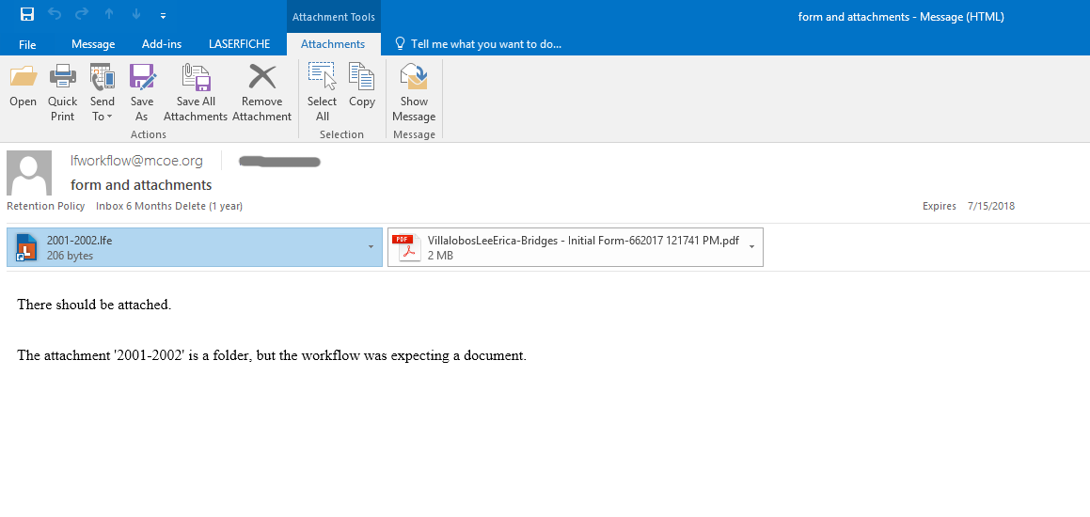1090x517 pixels.
Task: Select the VillalobosLeeErica-Bridges PDF attachment
Action: coord(564,247)
